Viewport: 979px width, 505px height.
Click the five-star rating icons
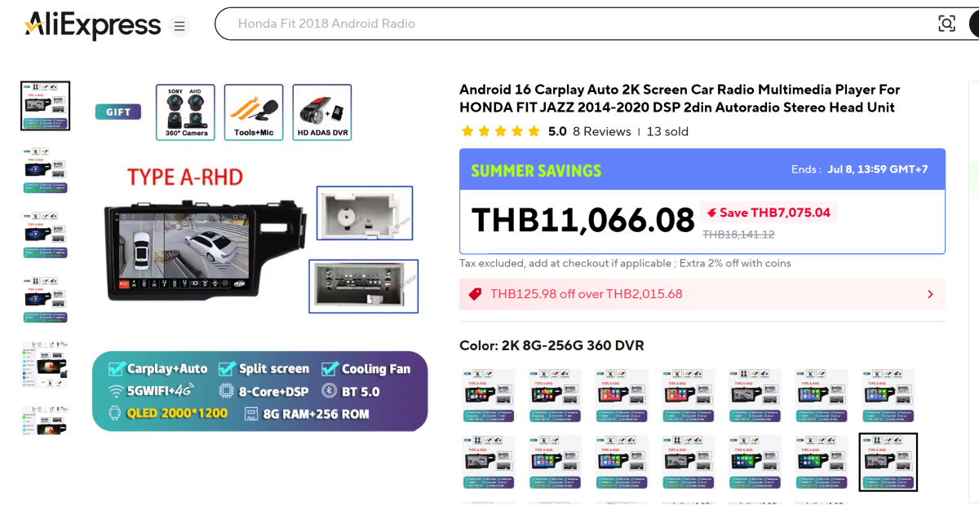[500, 131]
